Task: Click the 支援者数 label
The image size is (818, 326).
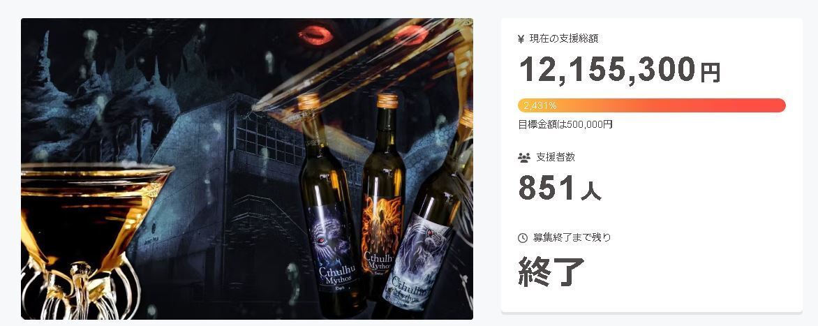Action: [556, 157]
